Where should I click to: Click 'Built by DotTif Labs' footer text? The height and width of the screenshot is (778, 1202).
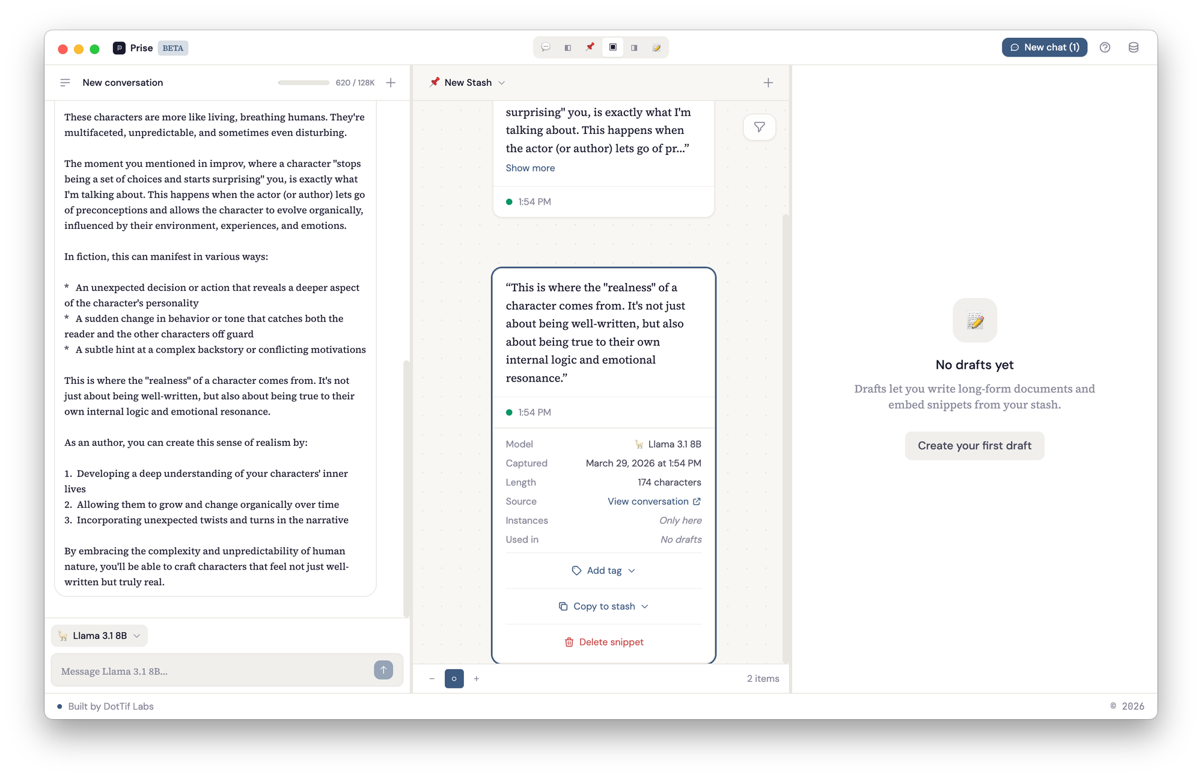pos(111,707)
